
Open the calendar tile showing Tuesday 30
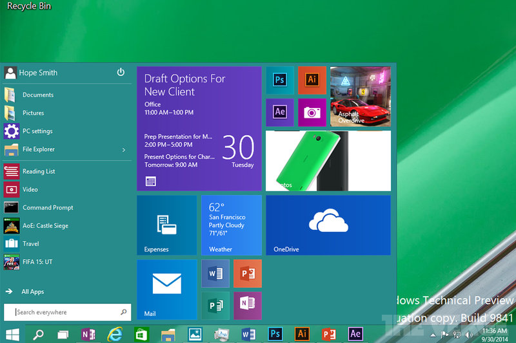pyautogui.click(x=199, y=129)
